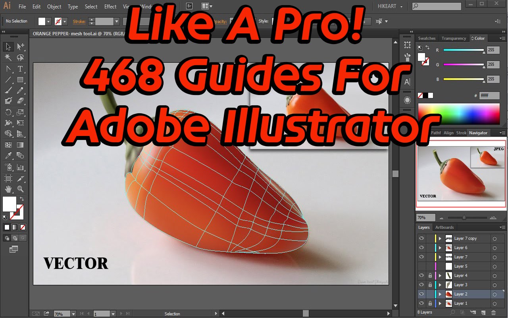Unlock Layer 1 padlock

[430, 303]
